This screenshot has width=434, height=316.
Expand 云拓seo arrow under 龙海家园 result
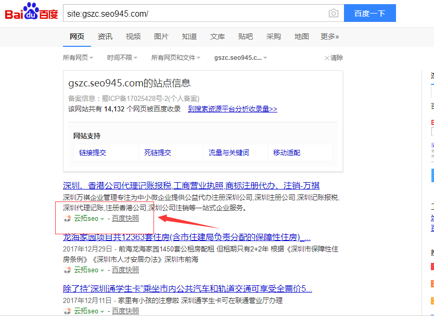(102, 271)
